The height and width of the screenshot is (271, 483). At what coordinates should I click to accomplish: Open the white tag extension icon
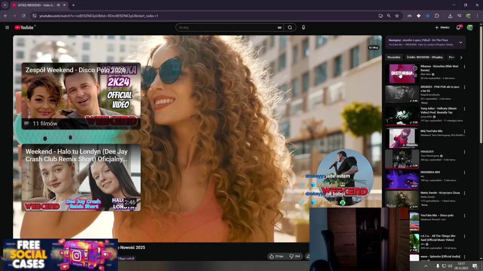tap(418, 16)
